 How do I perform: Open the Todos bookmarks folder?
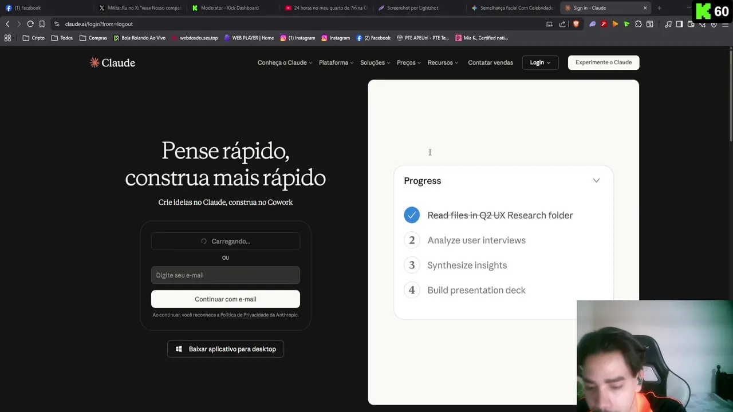pyautogui.click(x=62, y=38)
